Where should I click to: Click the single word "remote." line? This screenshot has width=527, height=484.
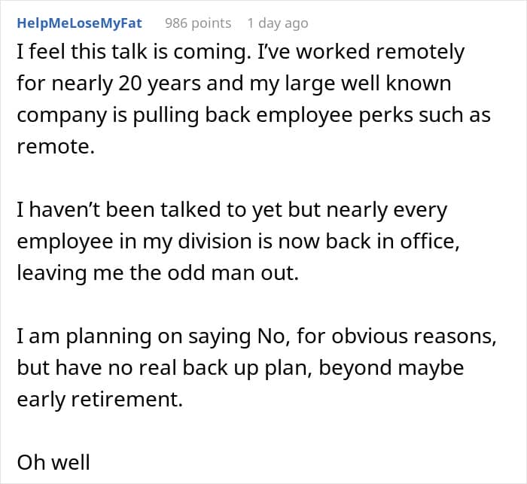coord(56,147)
